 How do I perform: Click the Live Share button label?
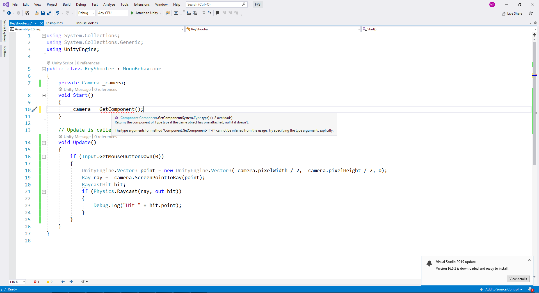515,13
